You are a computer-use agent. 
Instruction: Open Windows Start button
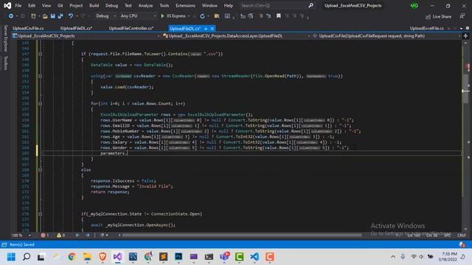(11, 257)
